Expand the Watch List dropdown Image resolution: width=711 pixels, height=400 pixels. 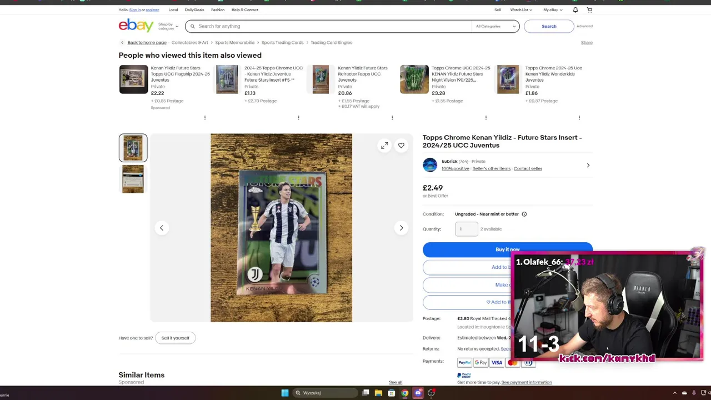[521, 9]
